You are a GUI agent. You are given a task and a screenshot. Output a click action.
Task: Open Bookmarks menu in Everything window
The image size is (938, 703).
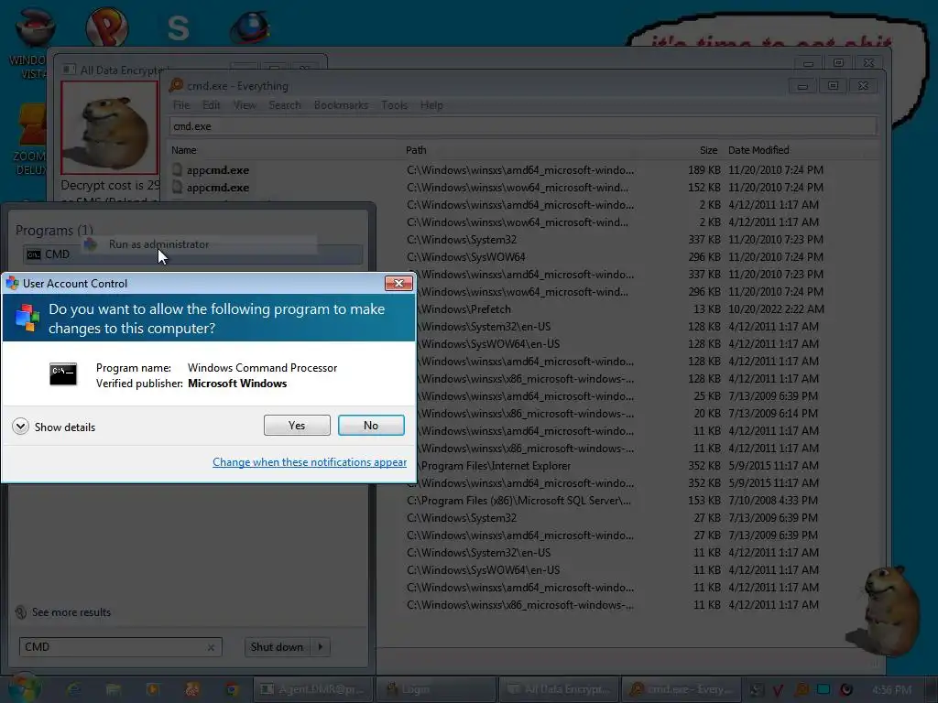click(341, 105)
